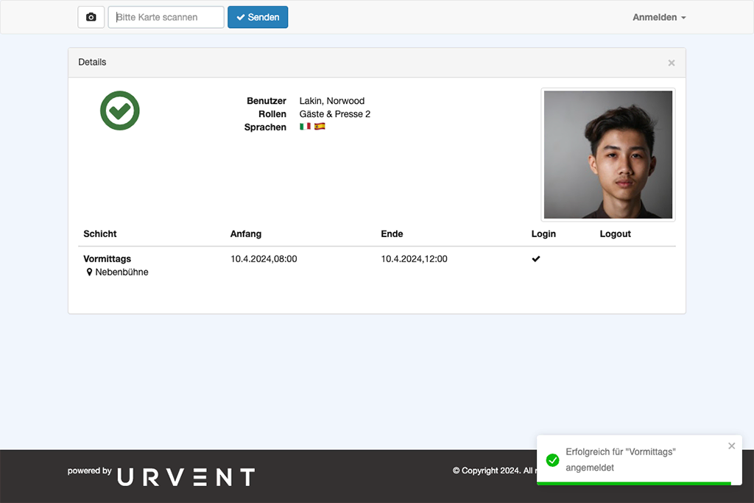Click the camera scan icon button

click(91, 17)
